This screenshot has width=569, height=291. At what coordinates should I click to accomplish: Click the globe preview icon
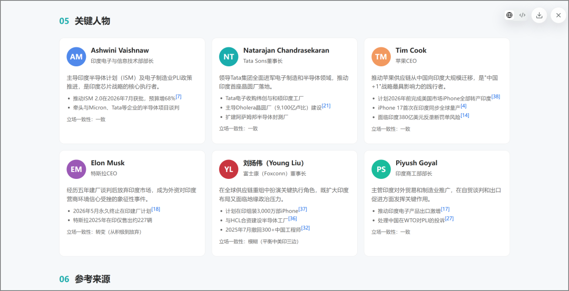click(509, 15)
